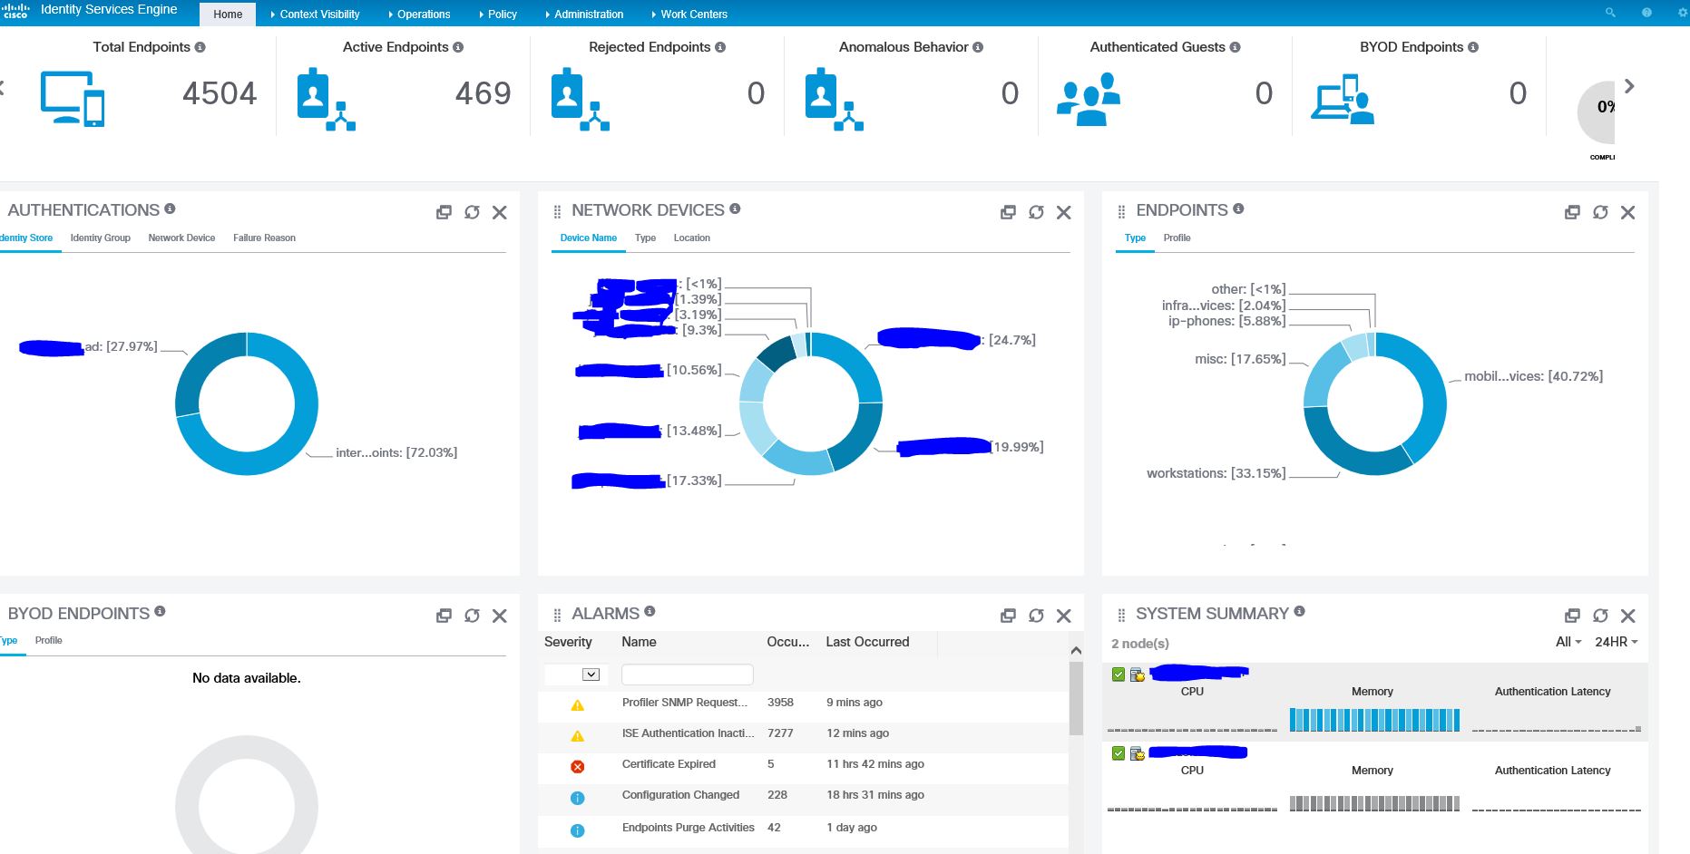The height and width of the screenshot is (854, 1690).
Task: Select Profile tab in Endpoints dashlet
Action: click(x=1177, y=238)
